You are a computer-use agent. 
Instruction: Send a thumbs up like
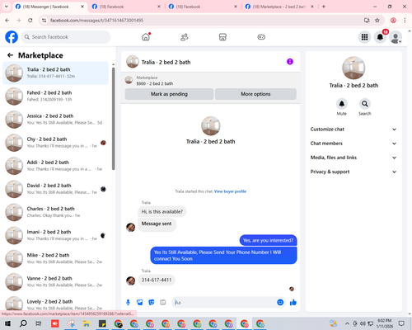coord(293,303)
